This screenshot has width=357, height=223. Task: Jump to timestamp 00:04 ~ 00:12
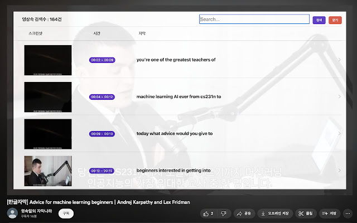102,96
